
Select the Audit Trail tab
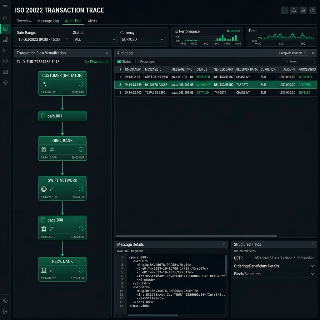(x=73, y=21)
